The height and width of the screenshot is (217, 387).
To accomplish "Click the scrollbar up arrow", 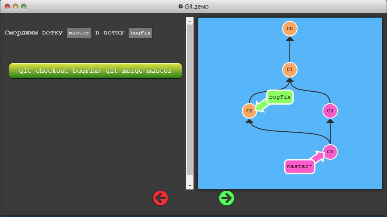I will coord(190,21).
